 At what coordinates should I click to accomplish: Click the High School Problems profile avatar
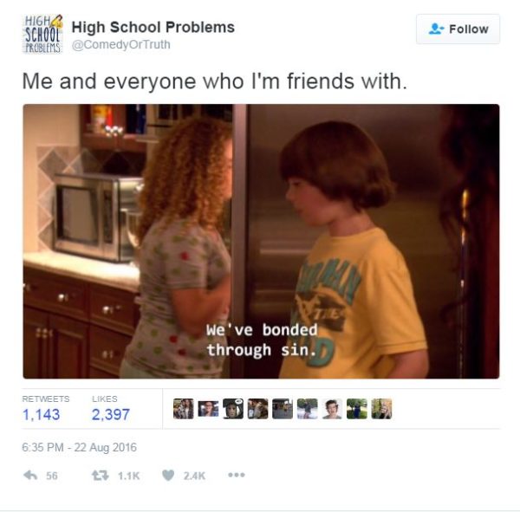(42, 34)
